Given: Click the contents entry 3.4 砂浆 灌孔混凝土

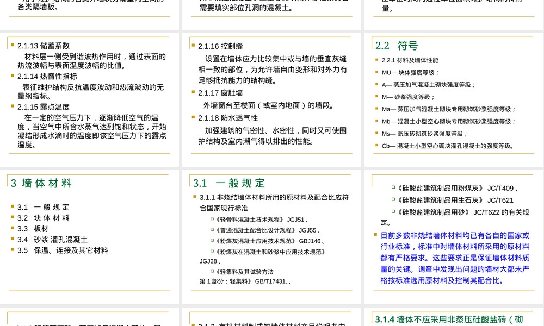Looking at the screenshot, I should [x=52, y=240].
